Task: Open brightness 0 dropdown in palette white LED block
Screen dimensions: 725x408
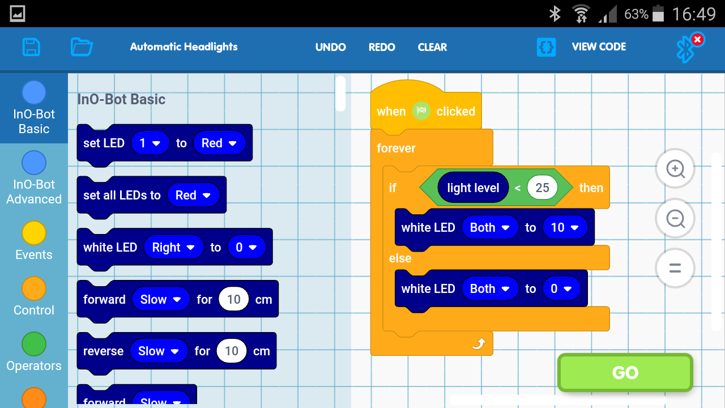Action: (x=246, y=247)
